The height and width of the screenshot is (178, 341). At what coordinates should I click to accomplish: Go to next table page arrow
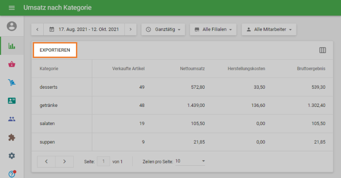coord(65,162)
